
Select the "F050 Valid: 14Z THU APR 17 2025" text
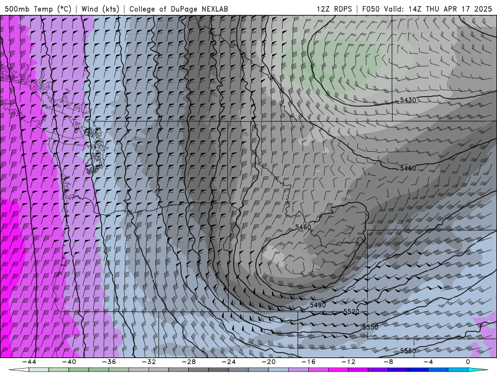coord(427,9)
